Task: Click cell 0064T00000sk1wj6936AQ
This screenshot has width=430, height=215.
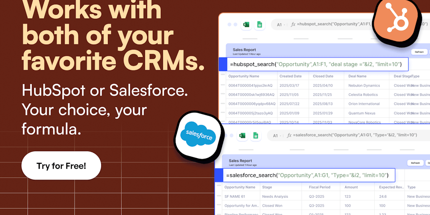Action: (251, 94)
